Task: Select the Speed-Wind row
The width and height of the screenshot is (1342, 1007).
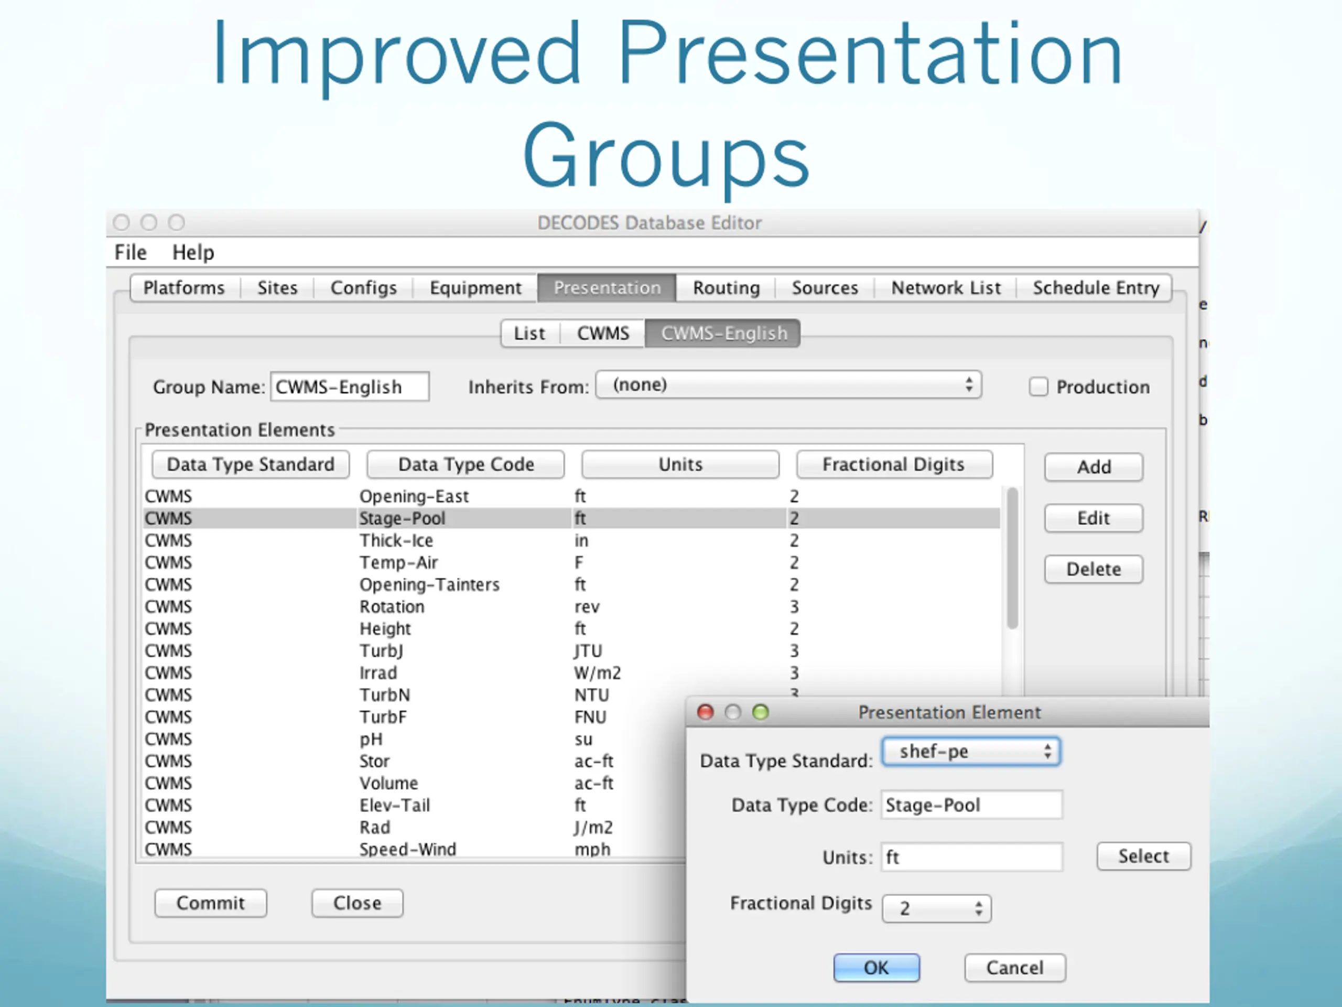Action: click(415, 849)
